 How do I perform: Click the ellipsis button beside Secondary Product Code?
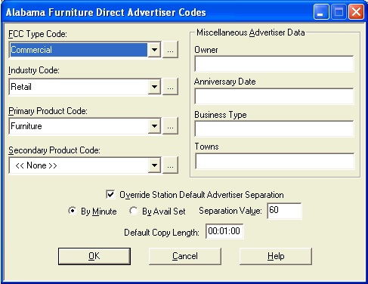click(x=170, y=165)
